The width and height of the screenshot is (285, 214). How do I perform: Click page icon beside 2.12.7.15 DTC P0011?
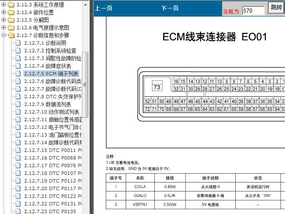point(18,150)
